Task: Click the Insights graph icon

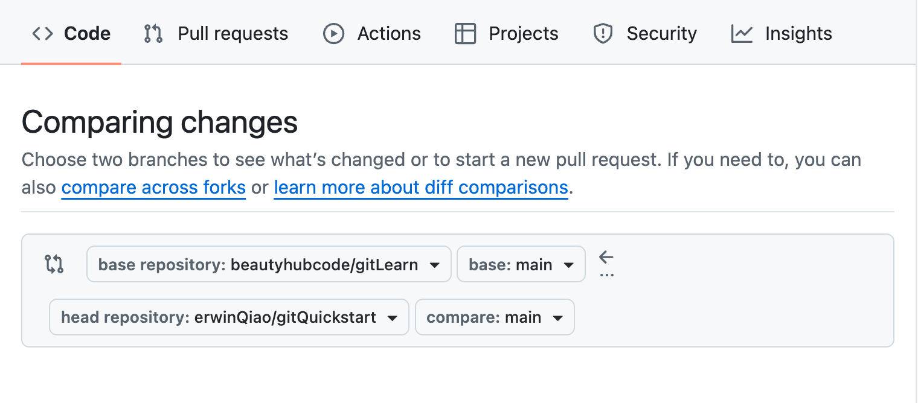Action: pyautogui.click(x=742, y=34)
